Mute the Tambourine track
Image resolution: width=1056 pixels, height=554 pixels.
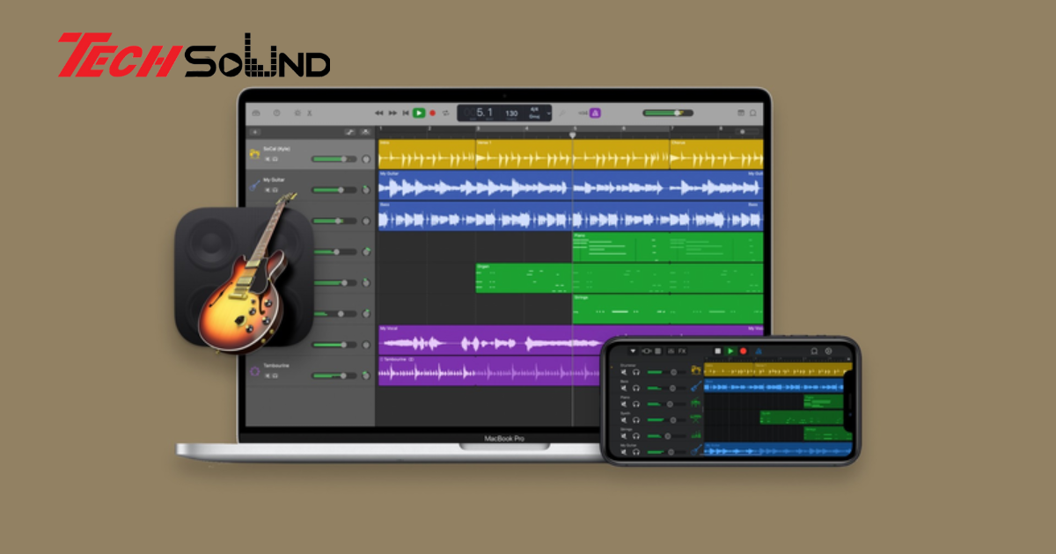pyautogui.click(x=268, y=375)
